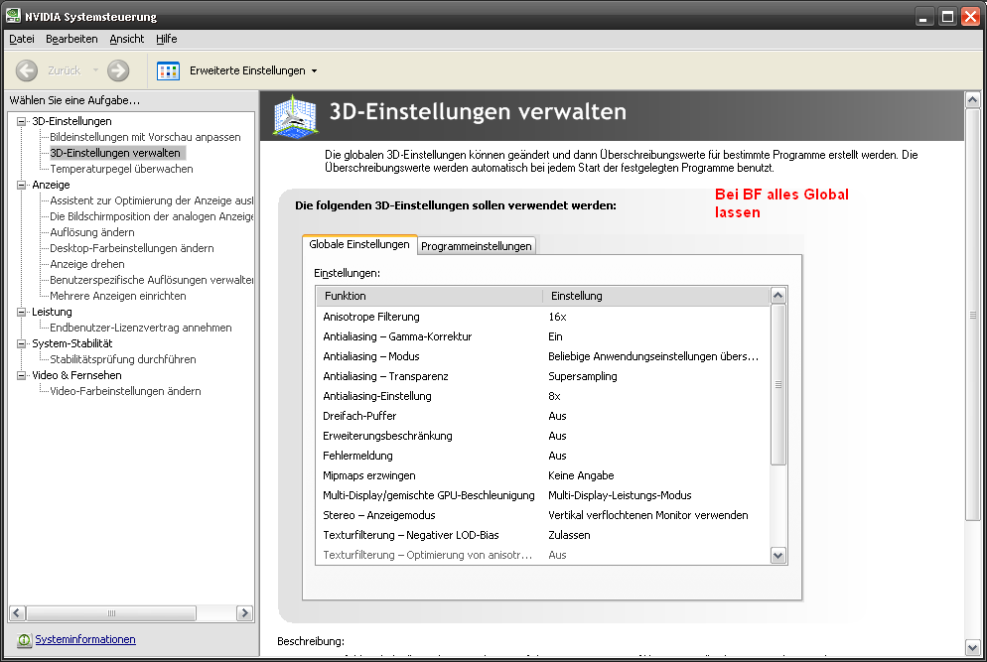Select the Antialiasing – Modus row

click(x=543, y=356)
